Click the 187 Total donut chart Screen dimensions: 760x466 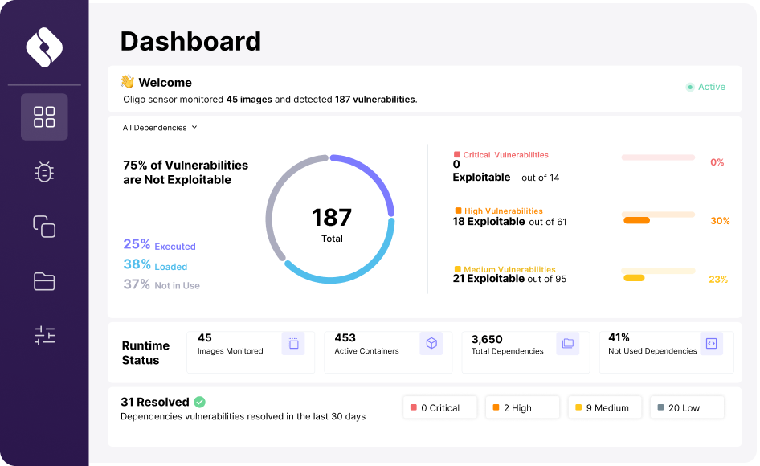point(333,218)
